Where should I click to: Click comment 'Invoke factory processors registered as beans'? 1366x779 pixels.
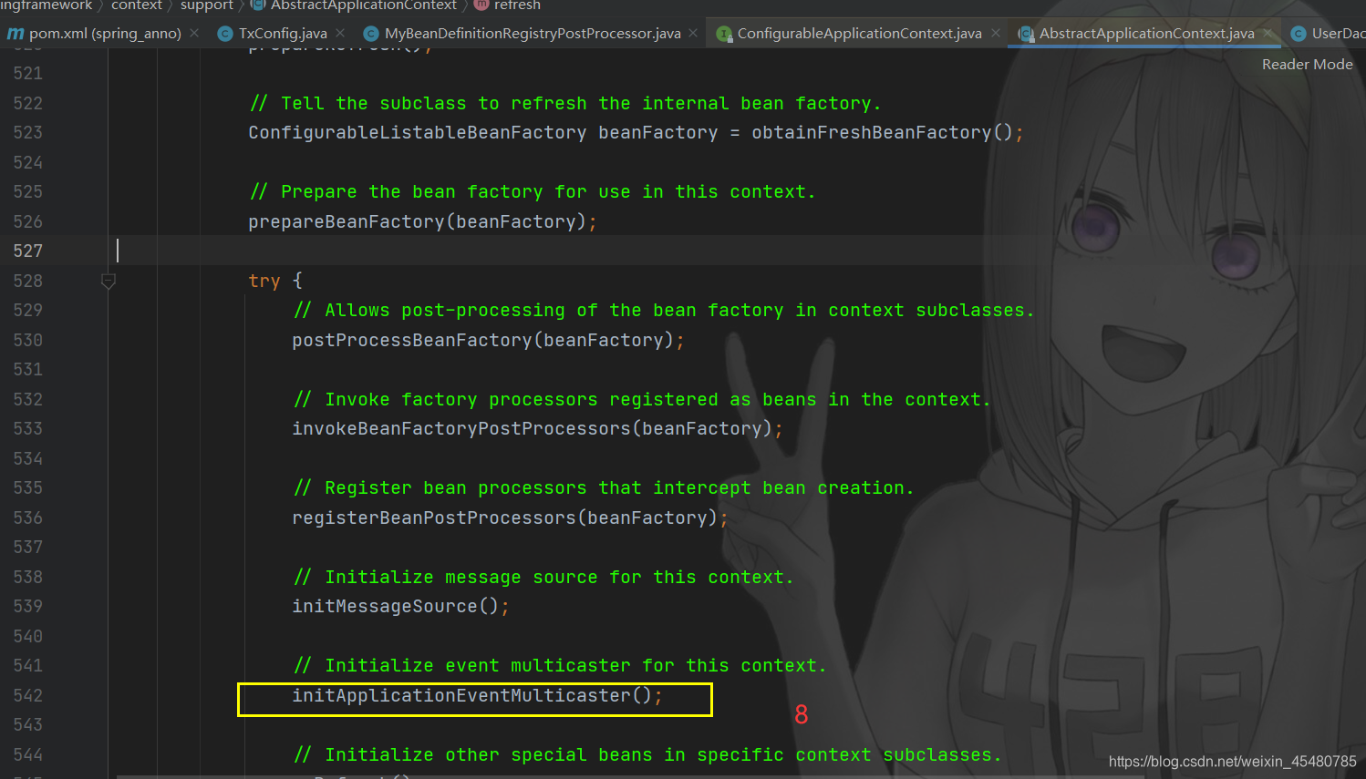point(642,399)
